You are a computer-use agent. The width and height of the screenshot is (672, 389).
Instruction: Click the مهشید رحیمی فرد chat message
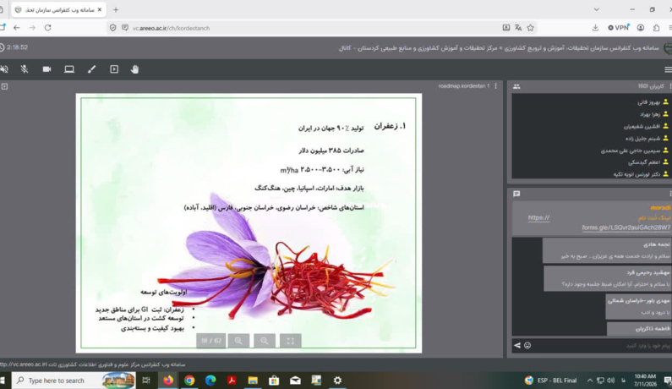pos(608,278)
